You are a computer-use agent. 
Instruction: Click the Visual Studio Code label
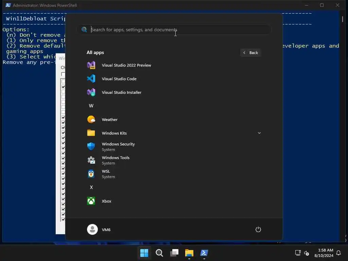pyautogui.click(x=119, y=79)
